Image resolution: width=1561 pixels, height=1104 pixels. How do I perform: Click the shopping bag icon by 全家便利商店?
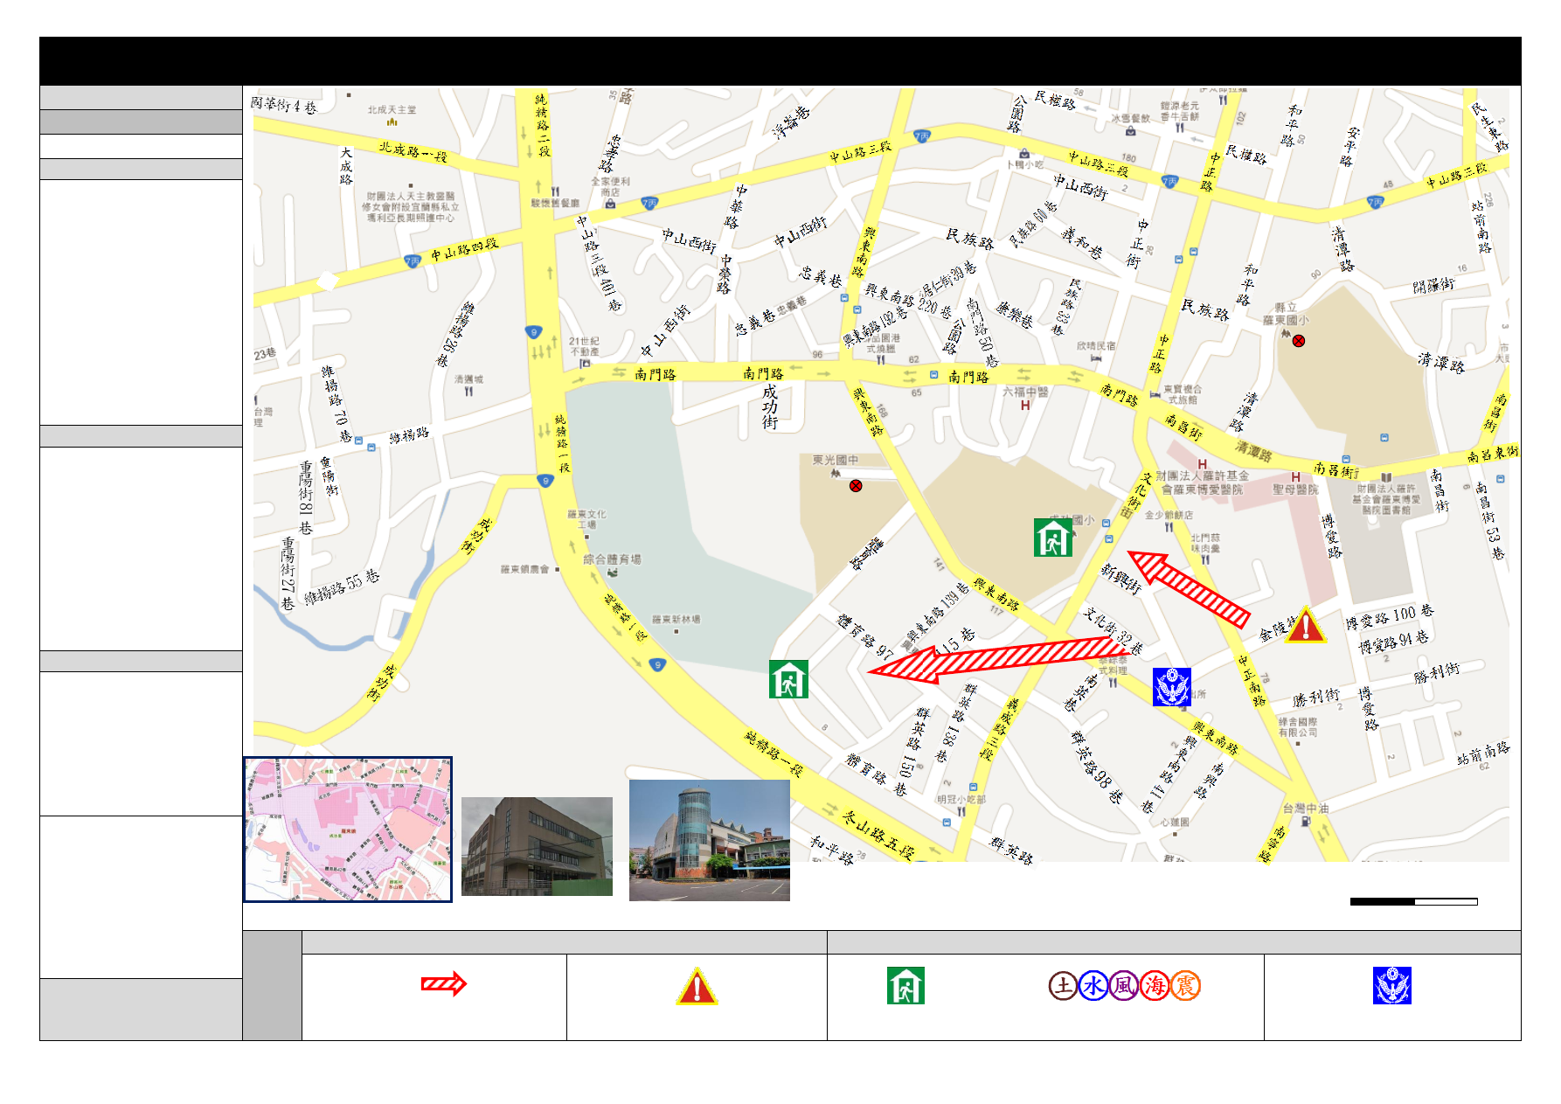click(x=610, y=204)
